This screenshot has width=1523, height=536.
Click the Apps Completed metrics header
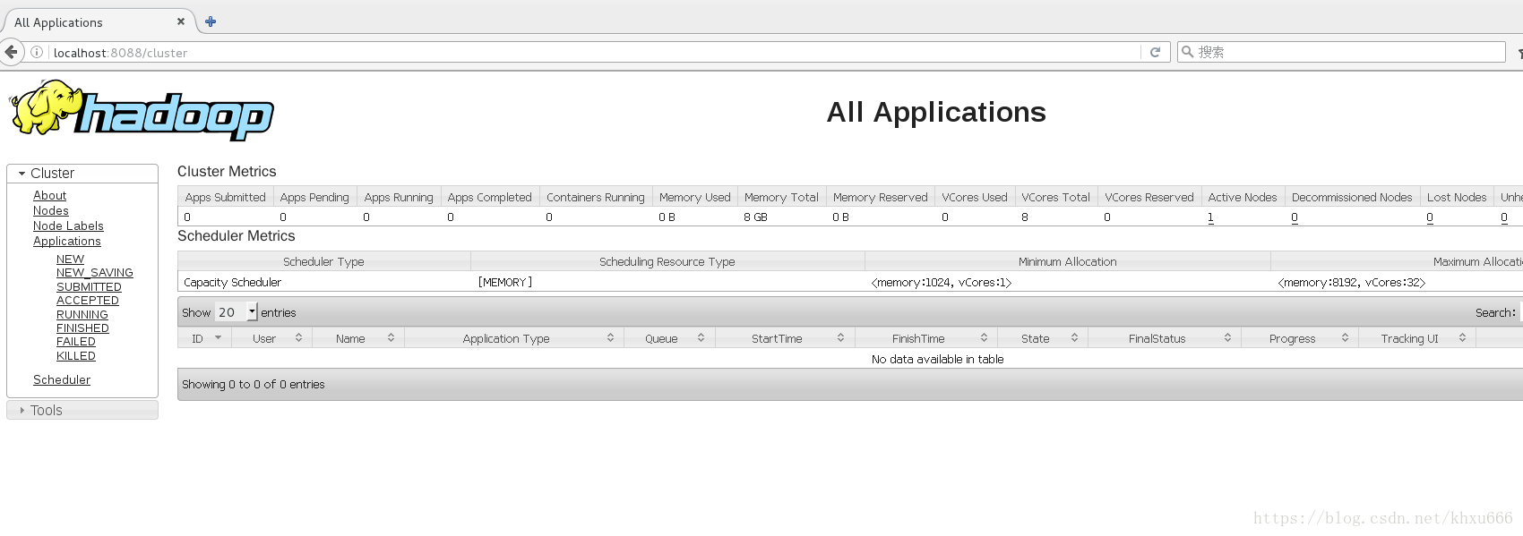pyautogui.click(x=489, y=197)
